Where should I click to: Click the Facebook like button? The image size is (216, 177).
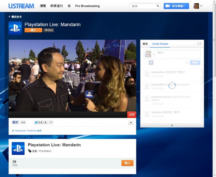pos(15,122)
